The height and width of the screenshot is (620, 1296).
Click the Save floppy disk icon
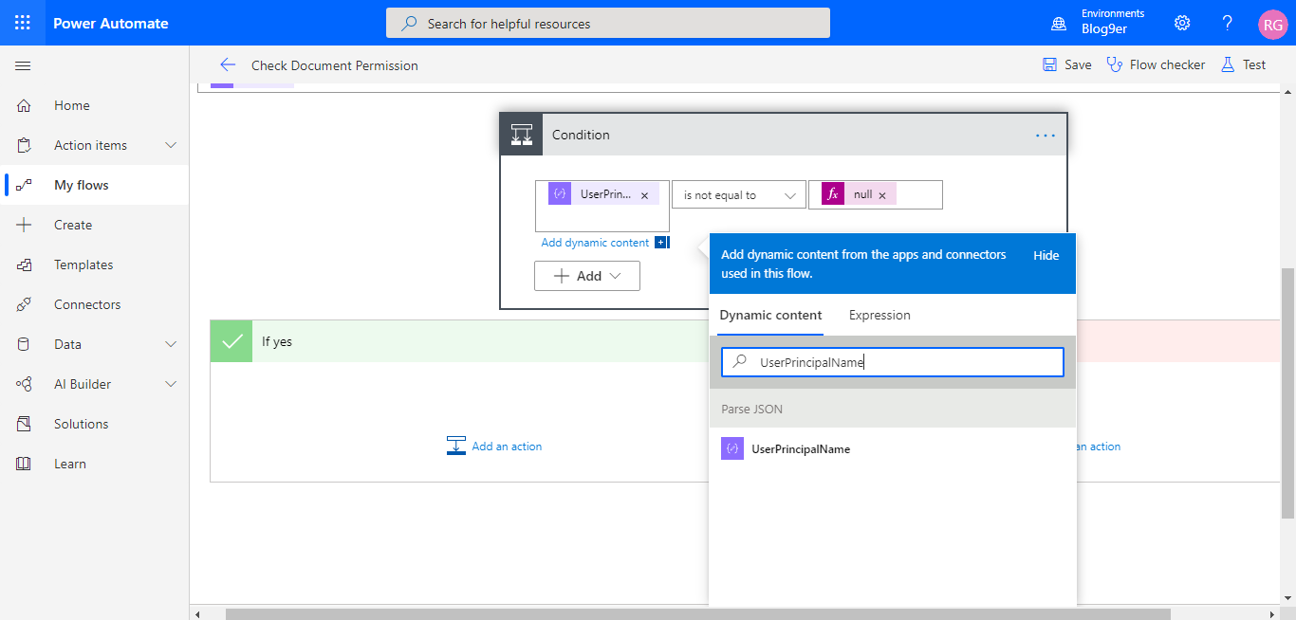pyautogui.click(x=1049, y=64)
